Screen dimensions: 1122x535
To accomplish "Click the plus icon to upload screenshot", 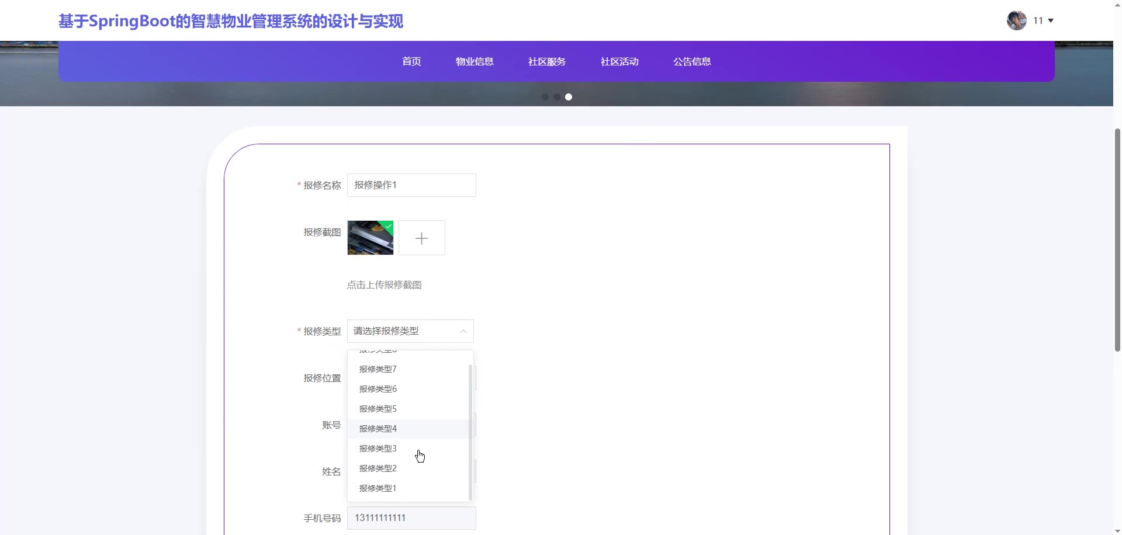I will 421,238.
